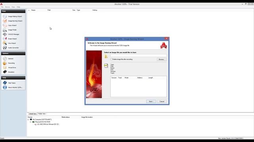254x142 pixels.
Task: Click the 'Ready' status bar text
Action: 2,138
